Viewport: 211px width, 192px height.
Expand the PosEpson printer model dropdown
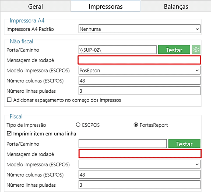pos(139,70)
